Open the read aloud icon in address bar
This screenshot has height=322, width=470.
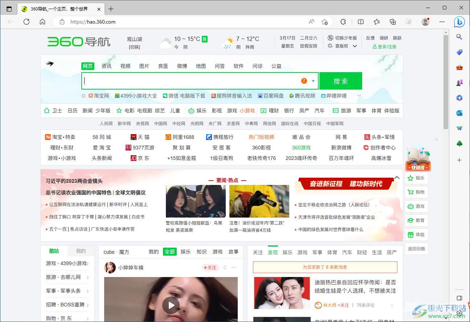(x=311, y=22)
